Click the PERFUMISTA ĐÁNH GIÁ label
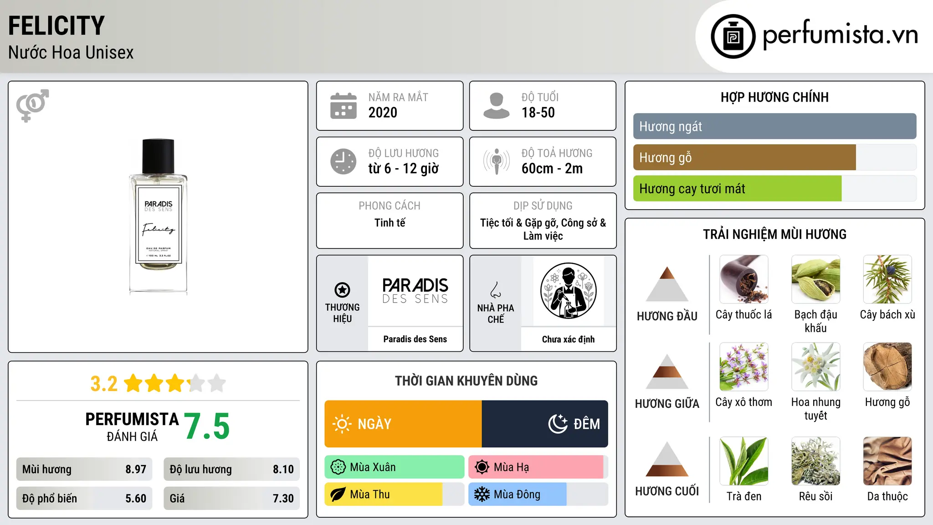The width and height of the screenshot is (933, 525). (132, 427)
